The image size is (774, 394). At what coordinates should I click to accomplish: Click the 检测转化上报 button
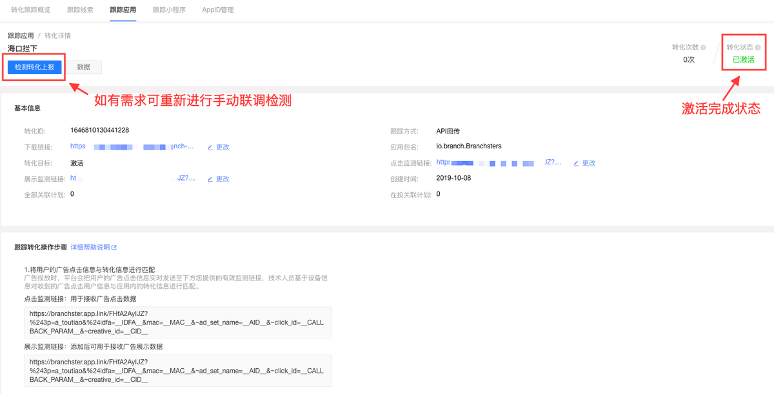tap(35, 67)
